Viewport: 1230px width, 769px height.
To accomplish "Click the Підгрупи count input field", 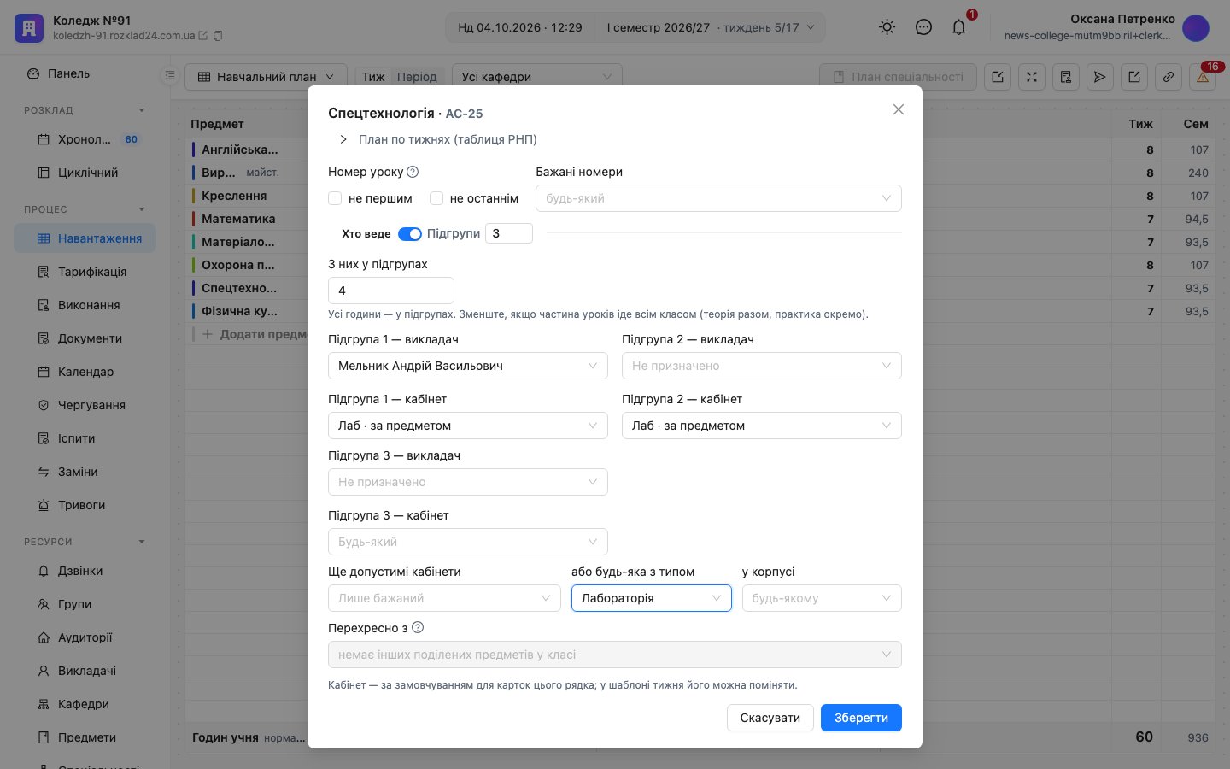I will 509,233.
